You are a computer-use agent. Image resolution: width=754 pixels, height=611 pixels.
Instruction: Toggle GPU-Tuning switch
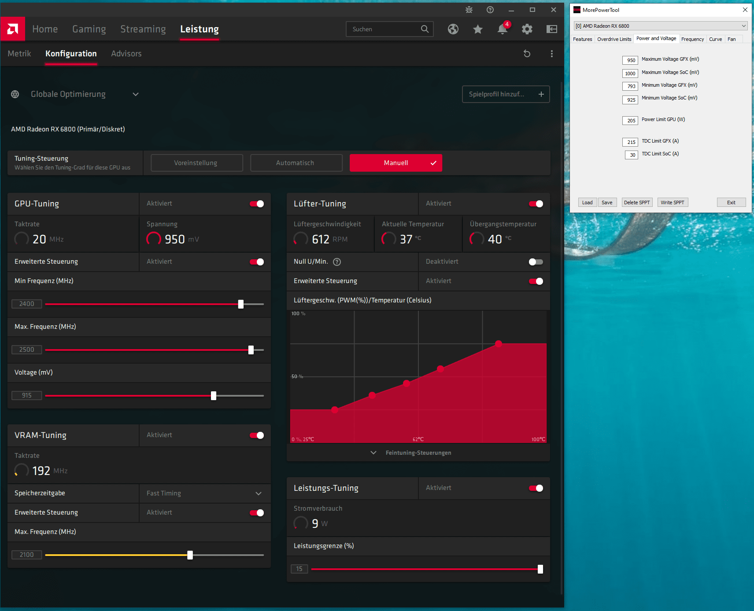click(x=257, y=204)
